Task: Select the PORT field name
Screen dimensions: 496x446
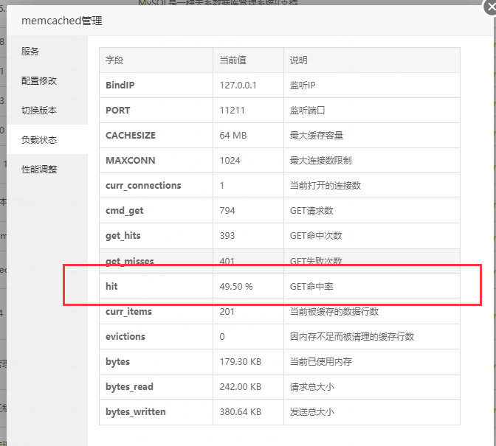Action: click(117, 111)
